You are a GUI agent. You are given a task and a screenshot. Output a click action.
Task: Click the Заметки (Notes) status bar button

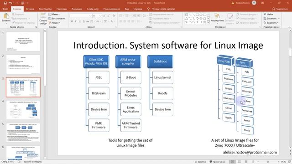(x=201, y=162)
